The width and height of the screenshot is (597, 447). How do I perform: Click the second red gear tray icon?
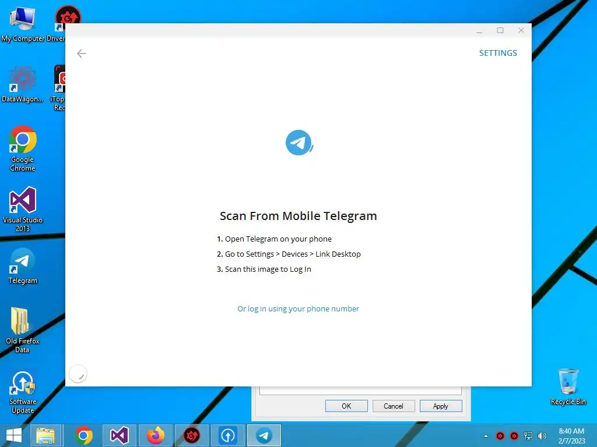tap(514, 436)
